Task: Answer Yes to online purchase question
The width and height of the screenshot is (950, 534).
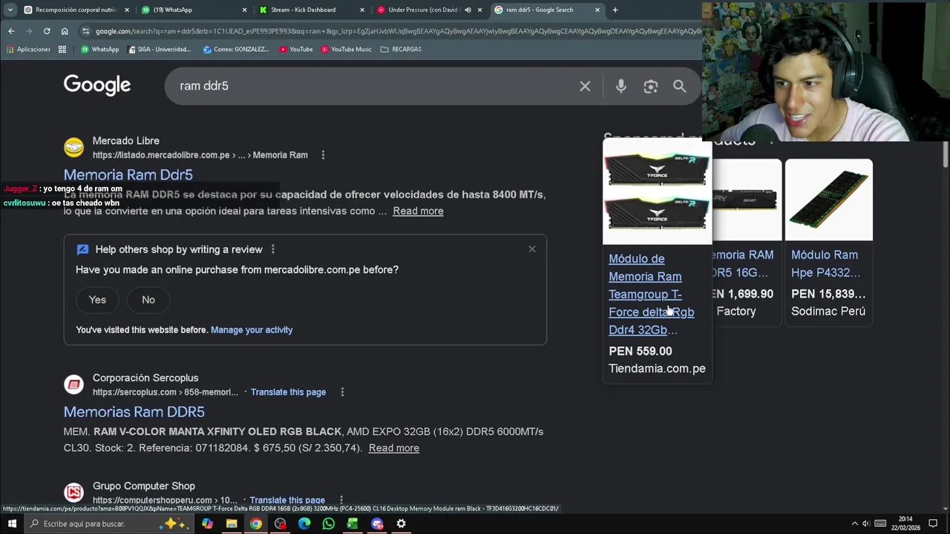Action: tap(97, 300)
